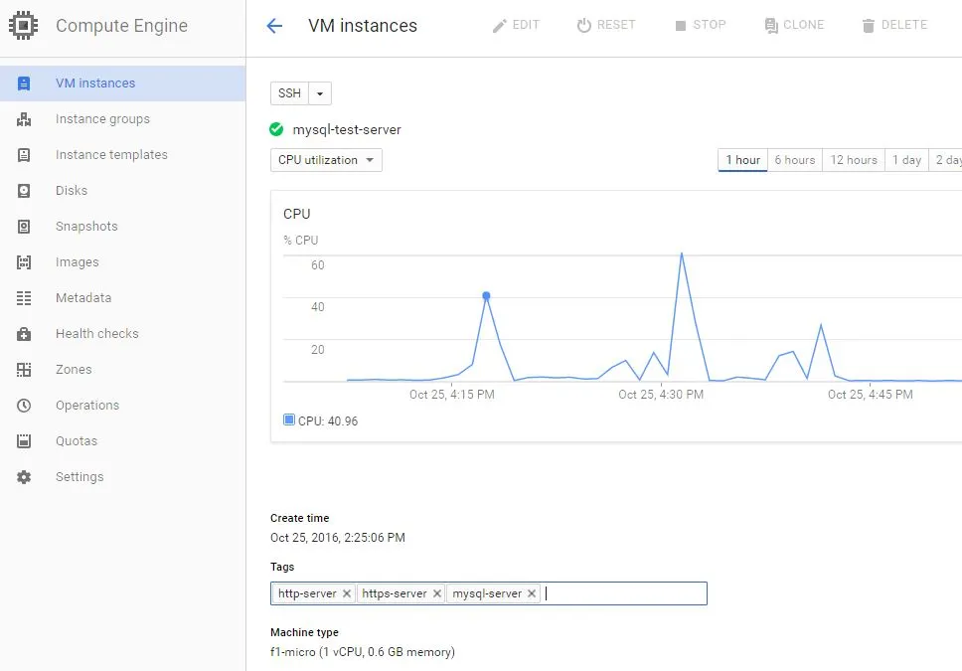962x671 pixels.
Task: Click the Instance groups sidebar icon
Action: tap(24, 119)
